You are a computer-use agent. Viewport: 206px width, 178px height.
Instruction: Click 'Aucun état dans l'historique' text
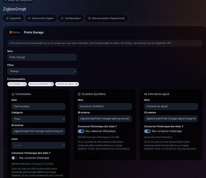pos(158,137)
